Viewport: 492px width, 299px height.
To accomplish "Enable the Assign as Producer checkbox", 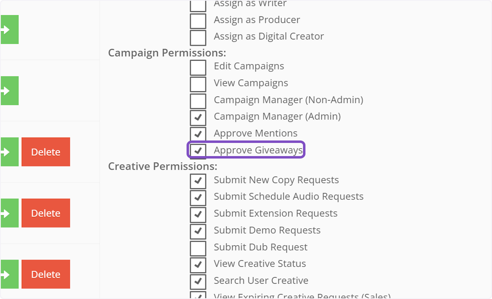I will point(198,21).
